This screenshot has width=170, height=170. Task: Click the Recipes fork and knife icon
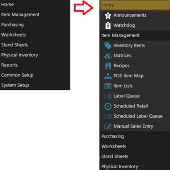(x=108, y=66)
